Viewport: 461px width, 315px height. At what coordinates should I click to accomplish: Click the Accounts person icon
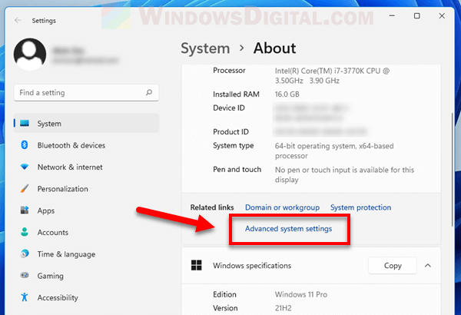[25, 232]
